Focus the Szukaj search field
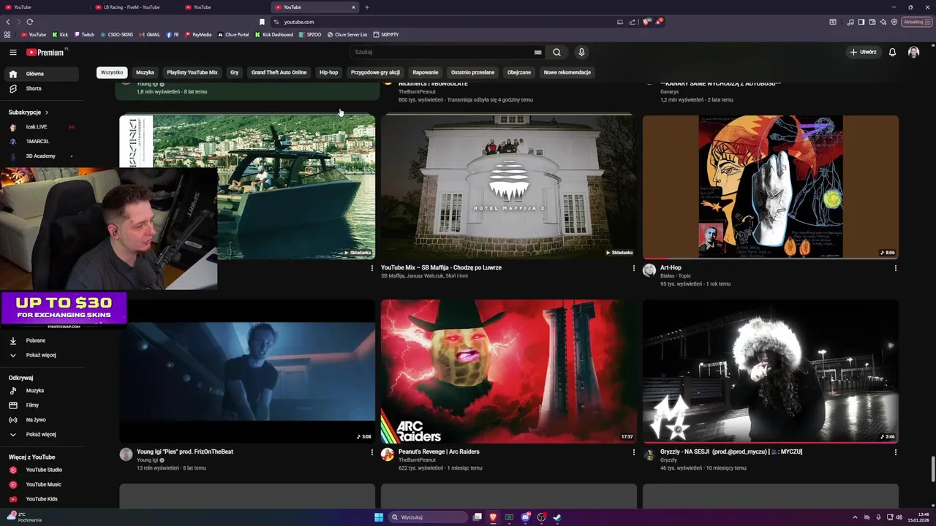 (x=442, y=52)
